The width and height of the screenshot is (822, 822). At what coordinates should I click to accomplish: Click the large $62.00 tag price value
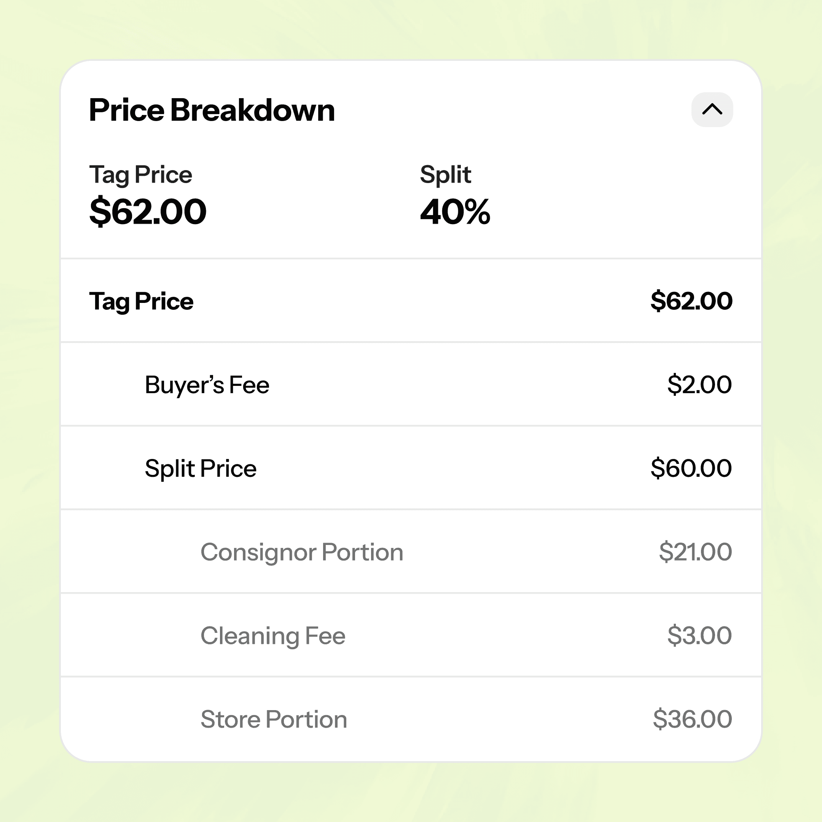pyautogui.click(x=148, y=212)
